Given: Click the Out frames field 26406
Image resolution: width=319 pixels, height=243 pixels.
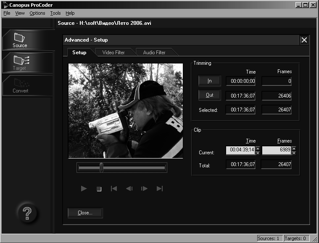Looking at the screenshot, I should click(x=277, y=96).
